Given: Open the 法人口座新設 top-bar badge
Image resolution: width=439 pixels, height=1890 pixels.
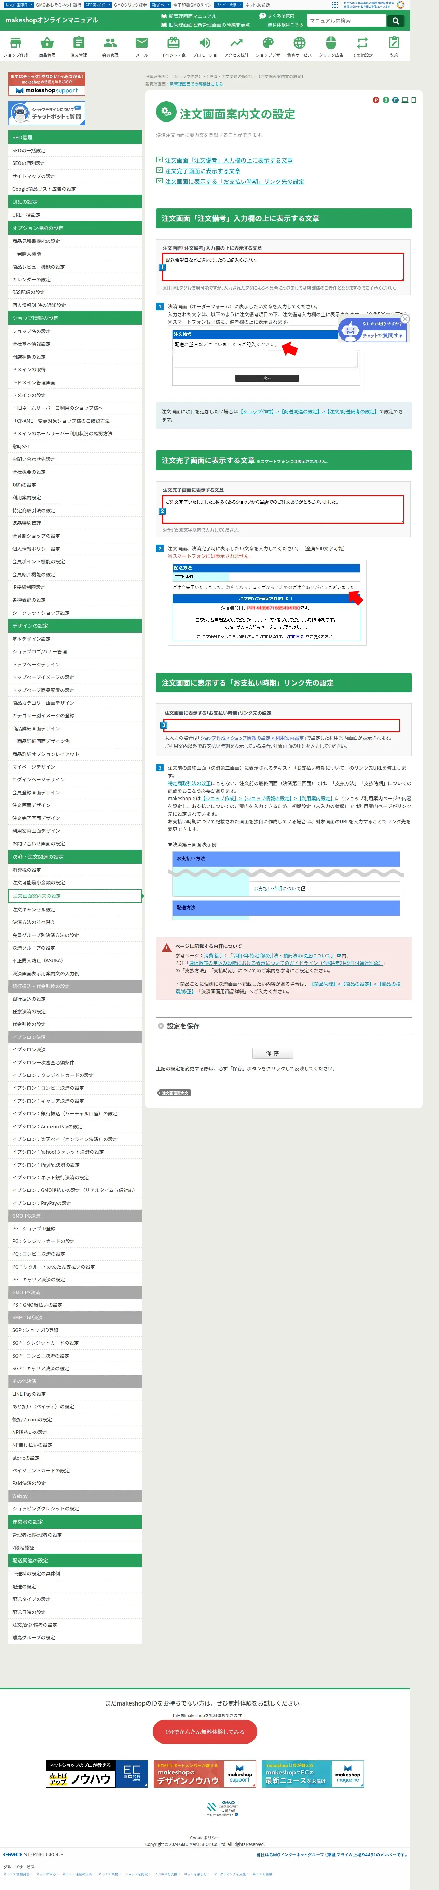Looking at the screenshot, I should [18, 4].
